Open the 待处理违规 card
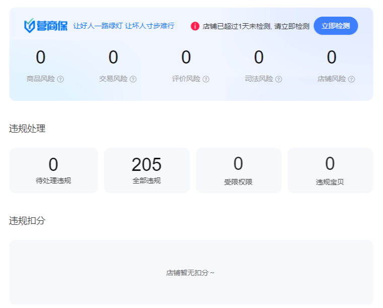383x308 pixels. pos(53,170)
